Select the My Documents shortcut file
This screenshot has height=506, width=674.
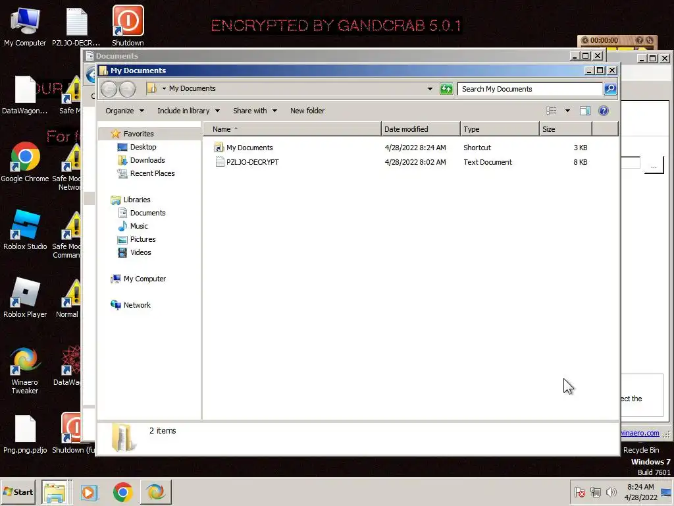244,148
